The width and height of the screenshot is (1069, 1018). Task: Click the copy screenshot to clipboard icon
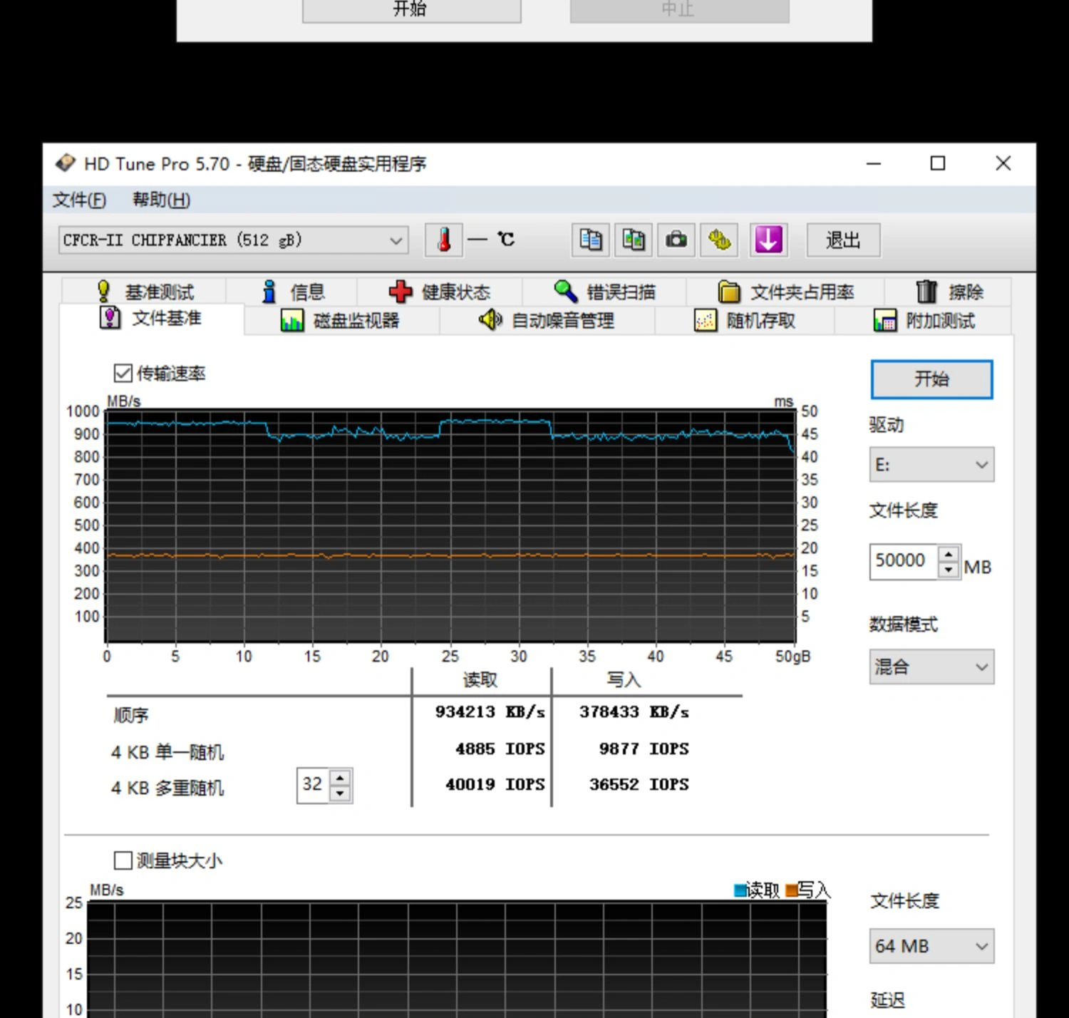[633, 240]
